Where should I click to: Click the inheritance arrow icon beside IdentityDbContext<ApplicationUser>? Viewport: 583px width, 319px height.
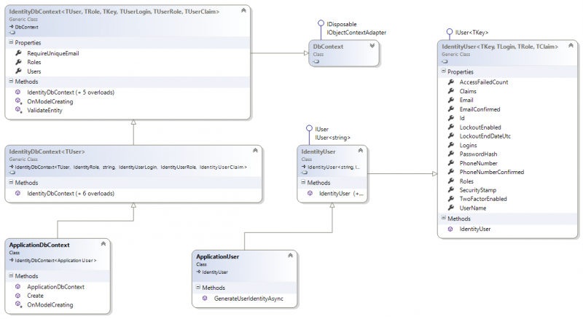(12, 260)
